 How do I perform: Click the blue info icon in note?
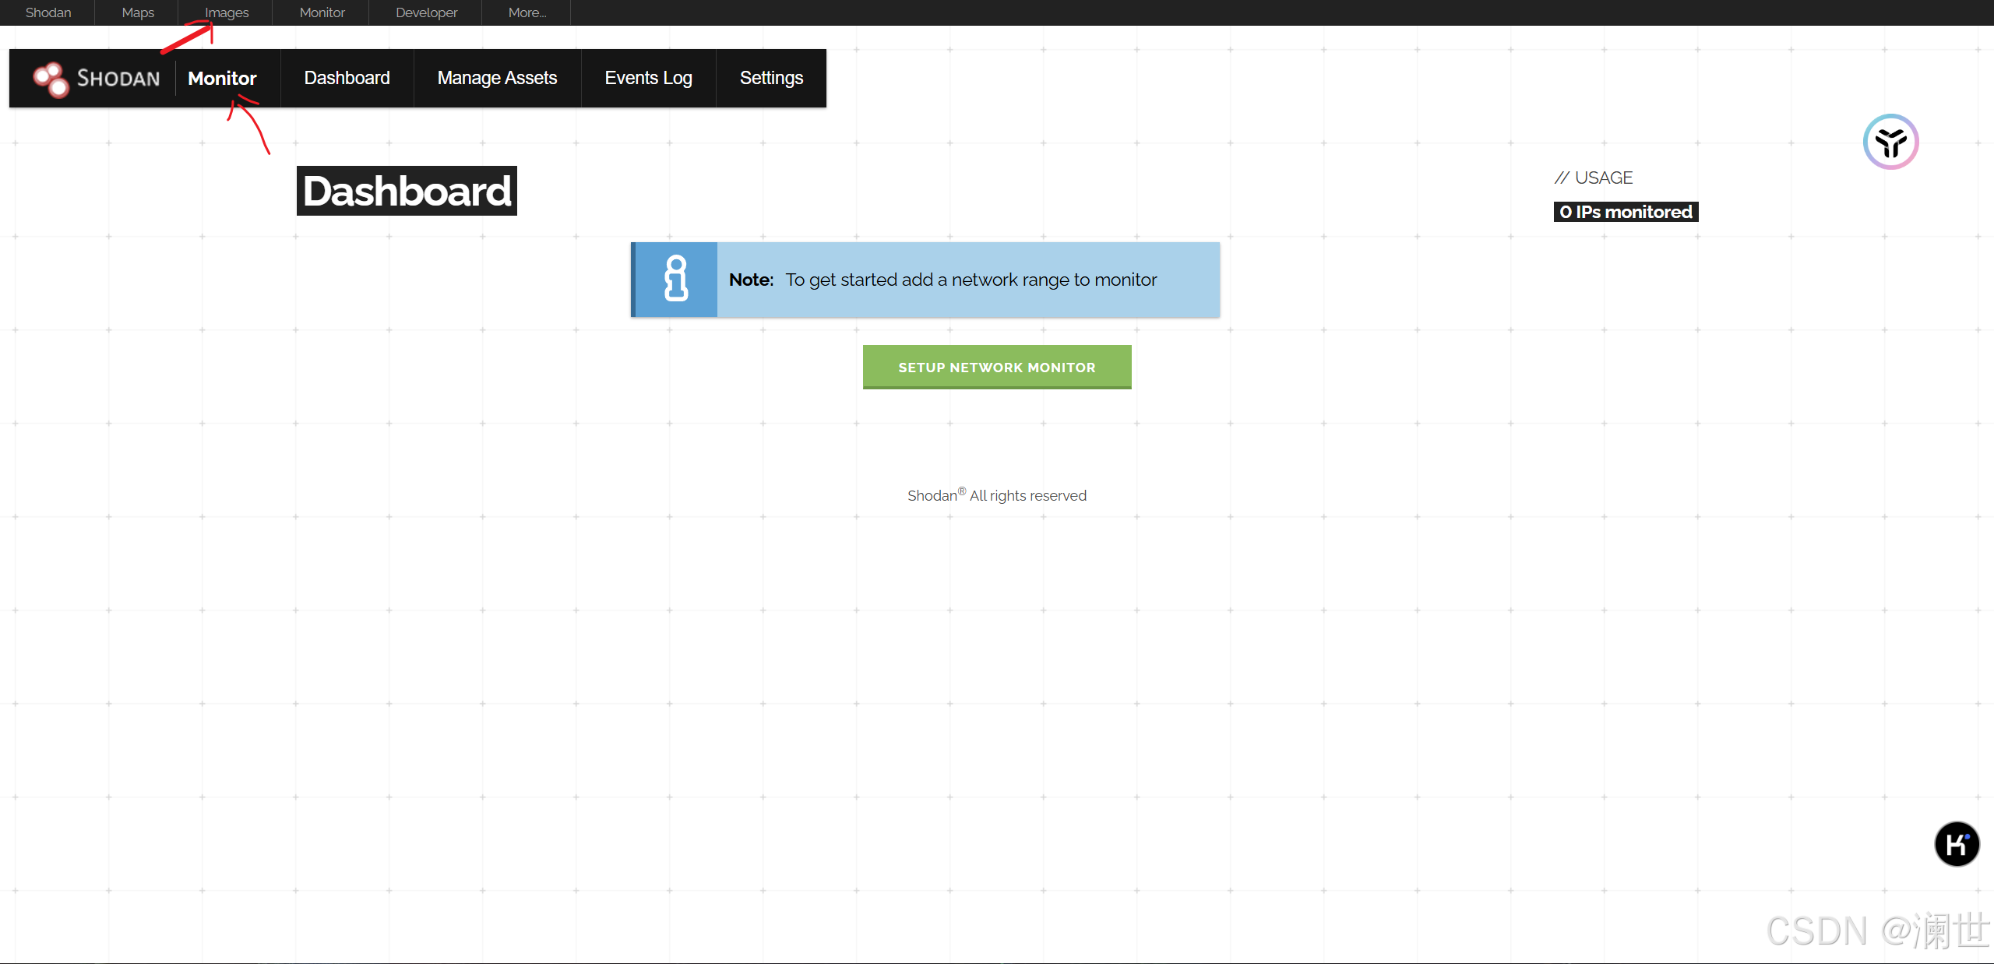click(x=676, y=280)
